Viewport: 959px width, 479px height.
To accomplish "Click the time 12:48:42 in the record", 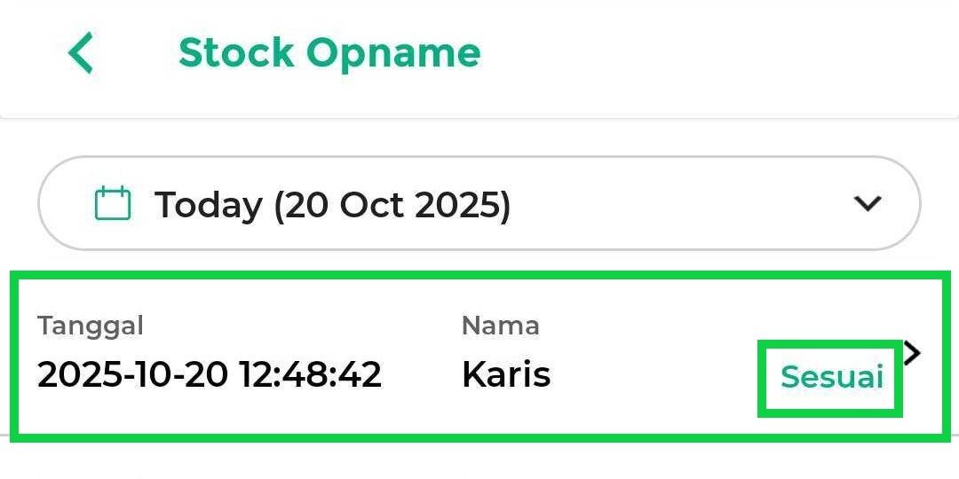I will (x=310, y=374).
